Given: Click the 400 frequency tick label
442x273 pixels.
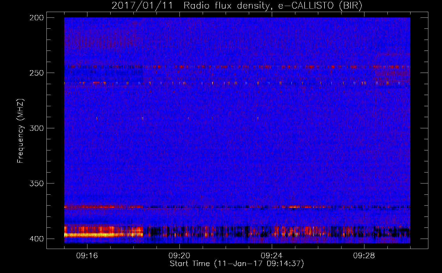Looking at the screenshot, I should click(x=37, y=239).
